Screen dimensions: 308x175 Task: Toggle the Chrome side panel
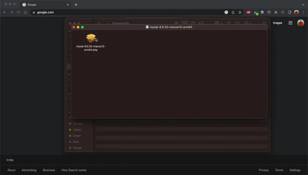point(290,12)
